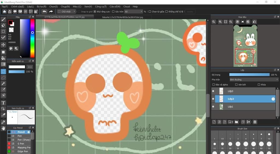Open Chỉnh sửa(E) menu
The width and height of the screenshot is (280, 154).
tap(17, 7)
